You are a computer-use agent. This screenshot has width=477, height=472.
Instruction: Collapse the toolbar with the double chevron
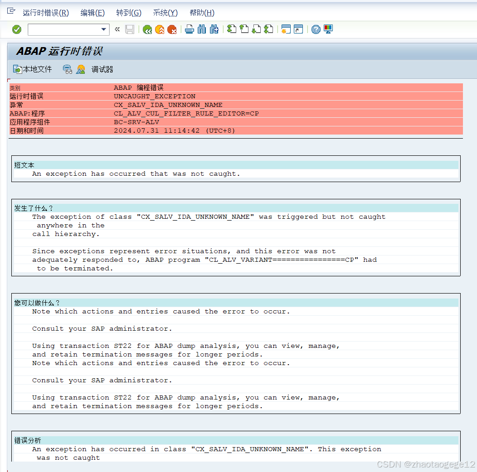click(117, 29)
